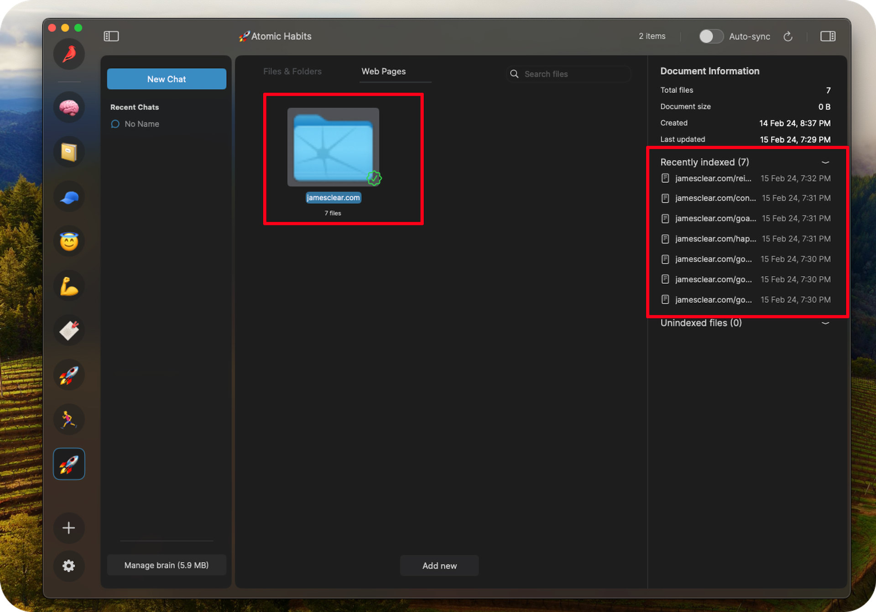Switch to the Files & Folders tab
Image resolution: width=876 pixels, height=612 pixels.
292,71
